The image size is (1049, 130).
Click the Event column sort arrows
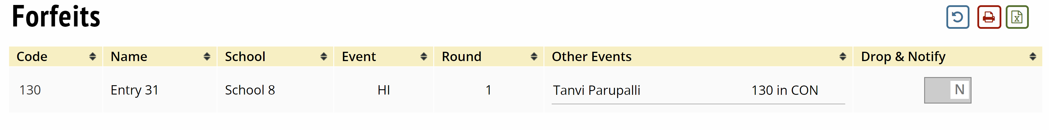tap(424, 57)
